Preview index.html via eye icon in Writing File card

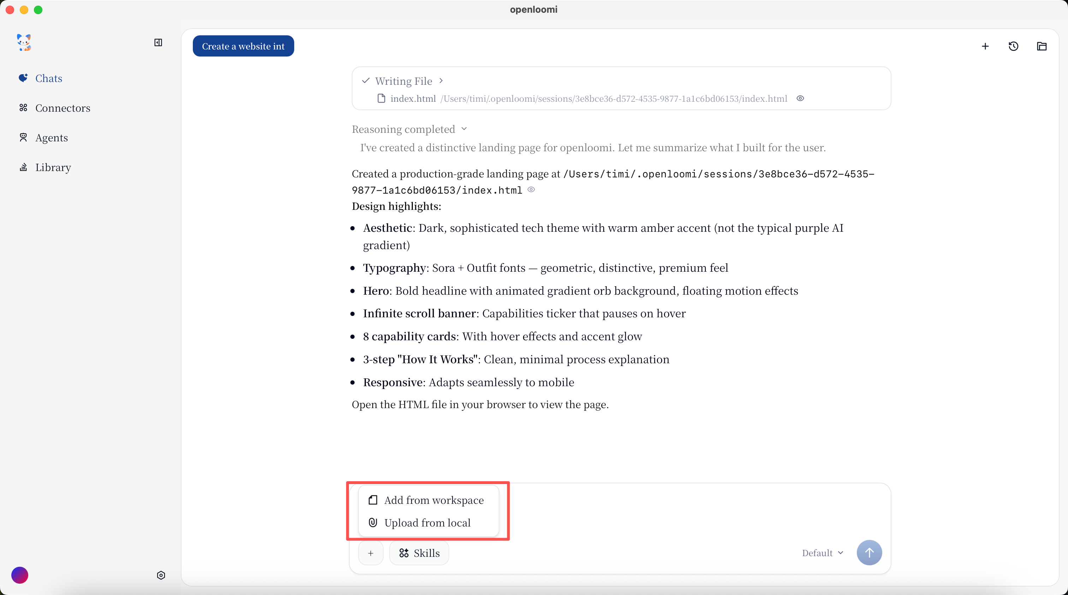[x=800, y=98]
